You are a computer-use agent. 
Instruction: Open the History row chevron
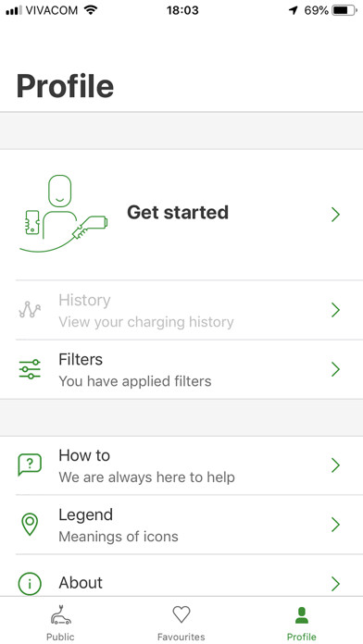coord(336,310)
